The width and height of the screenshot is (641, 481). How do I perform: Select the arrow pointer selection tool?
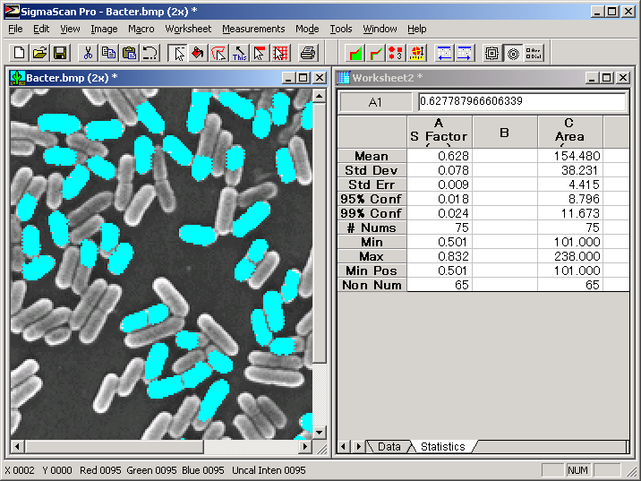(178, 53)
